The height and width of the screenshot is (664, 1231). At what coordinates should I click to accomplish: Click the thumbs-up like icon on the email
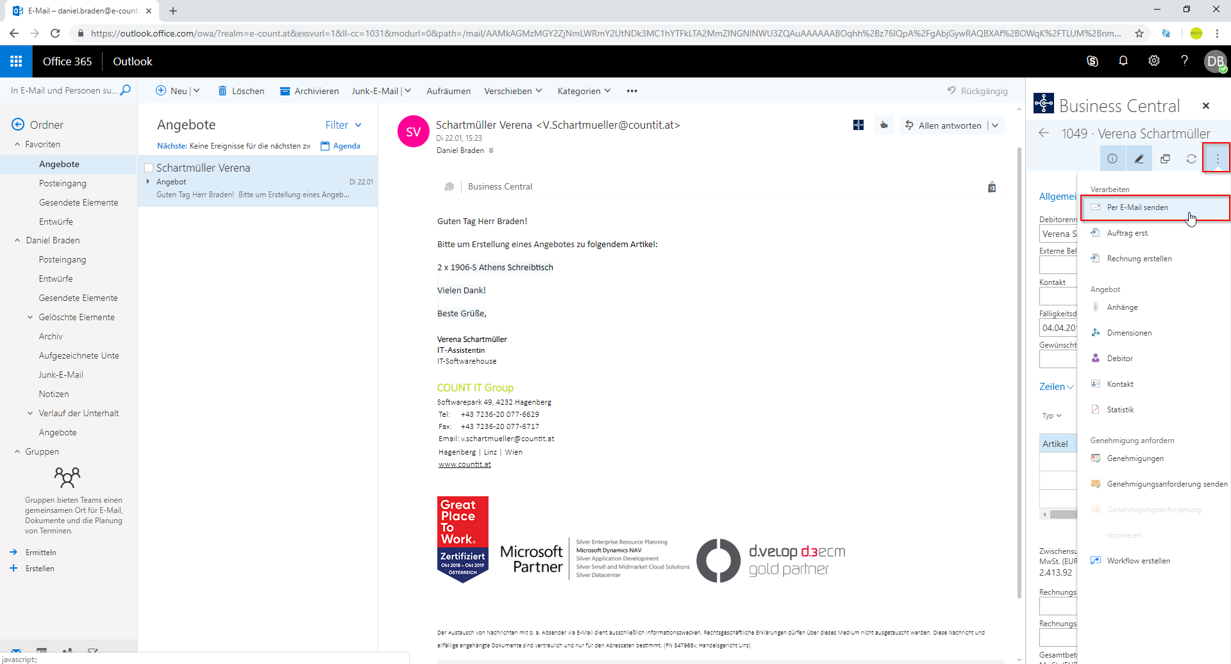pos(884,125)
